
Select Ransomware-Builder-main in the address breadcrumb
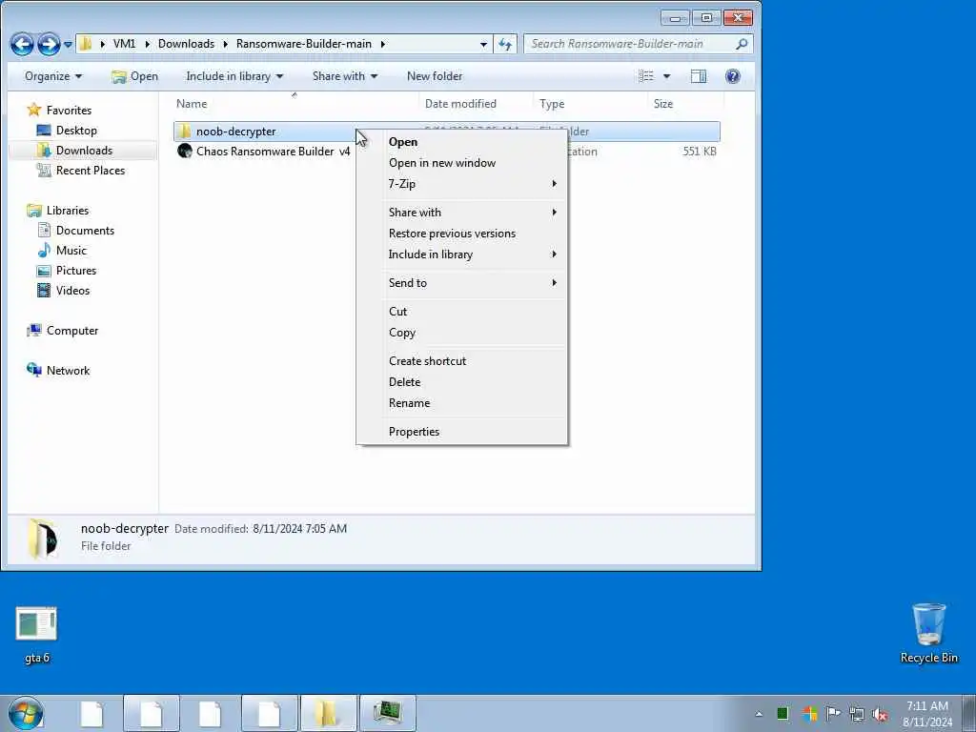pos(304,44)
